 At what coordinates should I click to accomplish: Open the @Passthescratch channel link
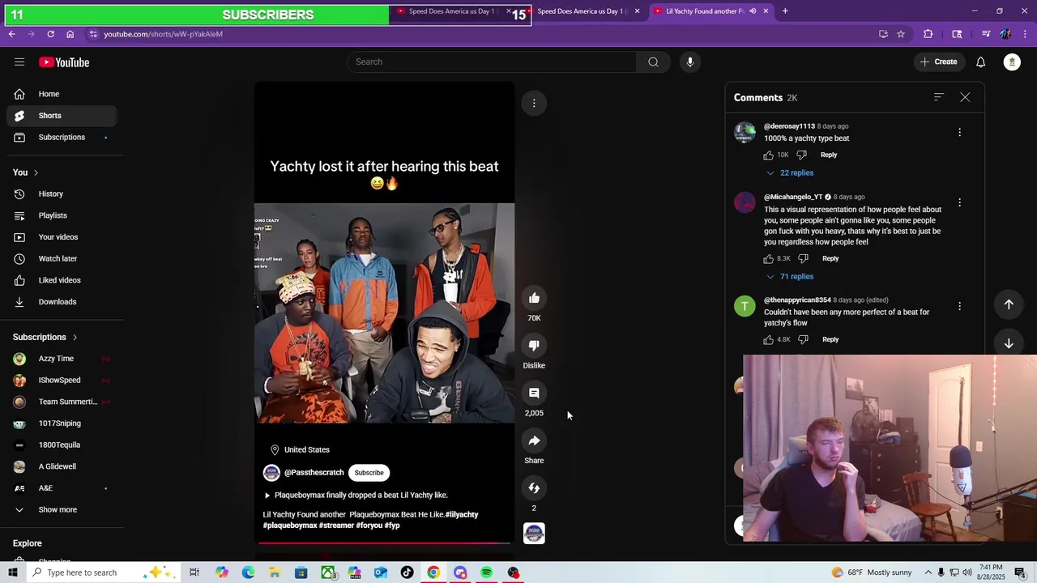(314, 472)
